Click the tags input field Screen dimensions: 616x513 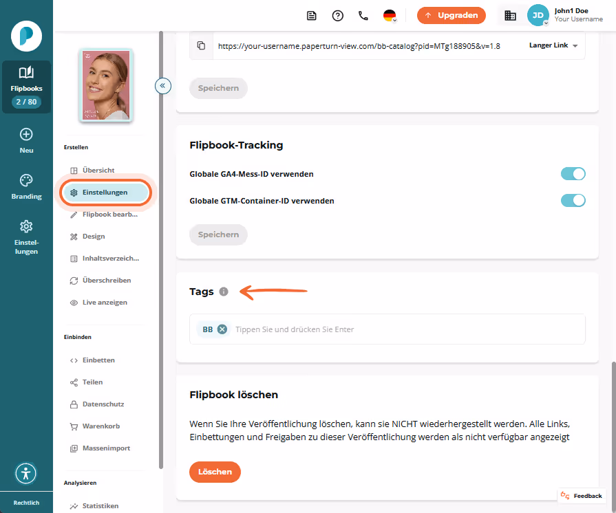click(x=409, y=329)
